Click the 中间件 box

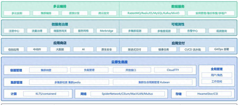point(37,49)
